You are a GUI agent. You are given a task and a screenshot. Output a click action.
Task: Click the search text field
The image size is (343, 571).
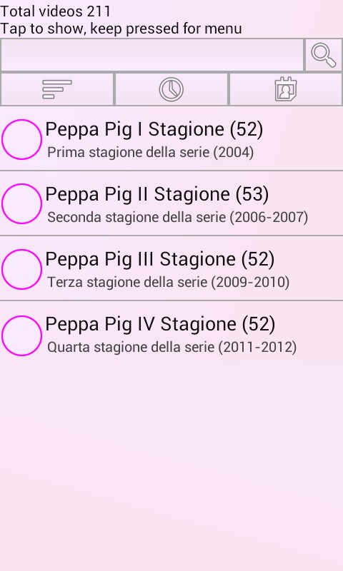coord(152,55)
